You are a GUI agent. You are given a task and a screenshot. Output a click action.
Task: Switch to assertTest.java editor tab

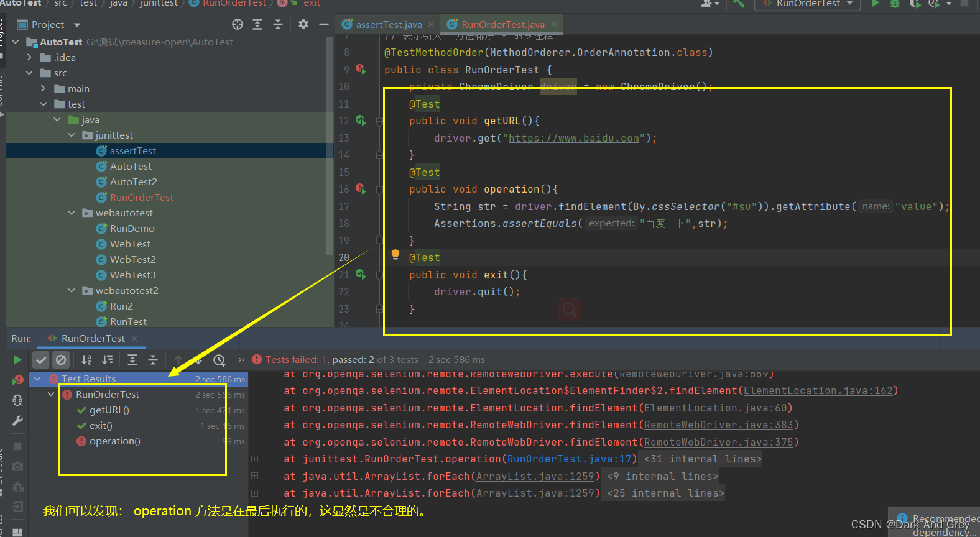[x=388, y=25]
